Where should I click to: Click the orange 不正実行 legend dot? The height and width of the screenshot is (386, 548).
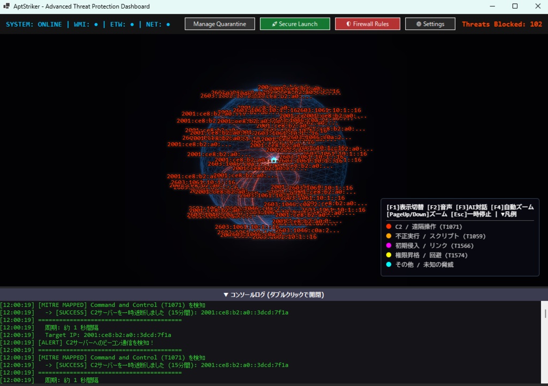pos(389,236)
